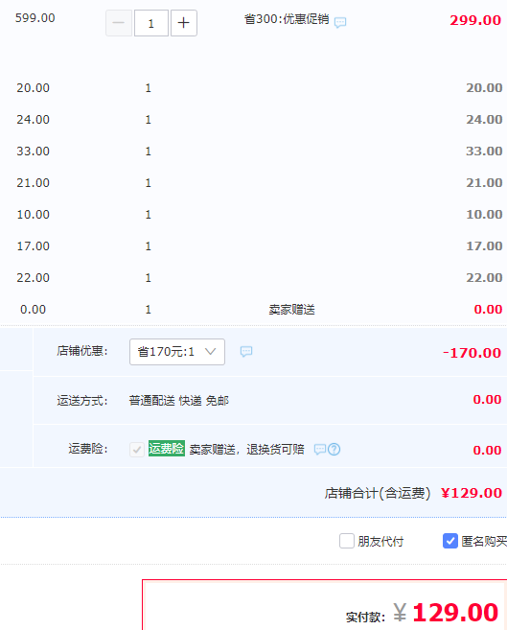Image resolution: width=507 pixels, height=630 pixels.
Task: Click the quantity input field showing 1
Action: (150, 23)
